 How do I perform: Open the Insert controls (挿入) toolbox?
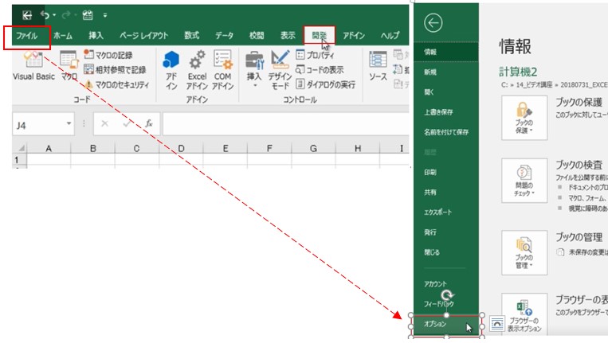pos(254,69)
